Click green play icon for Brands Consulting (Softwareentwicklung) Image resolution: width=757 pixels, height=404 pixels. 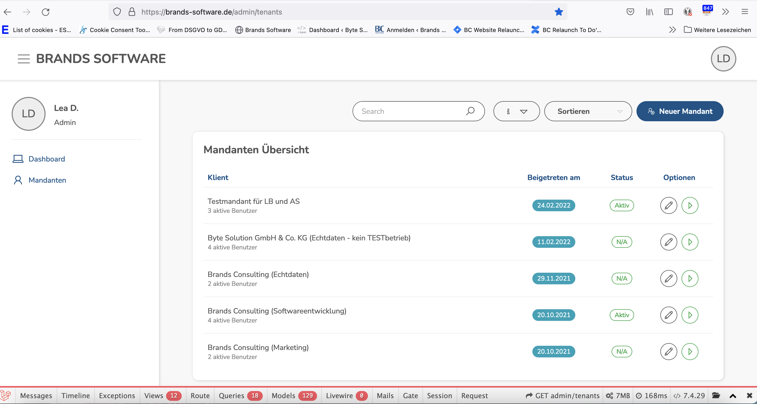[x=690, y=315]
